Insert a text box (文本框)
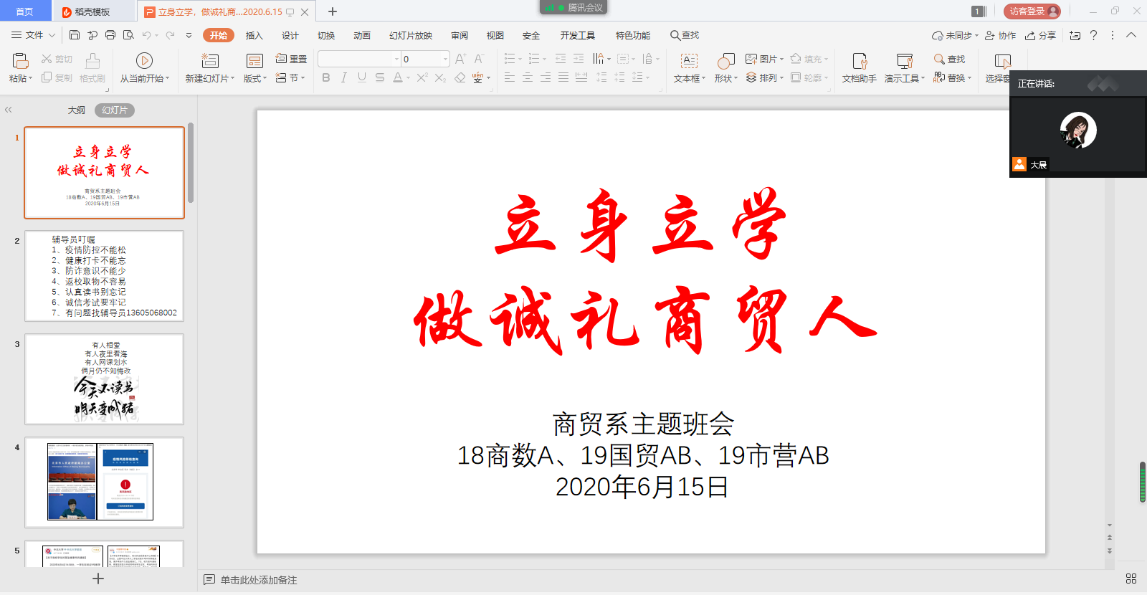Viewport: 1147px width, 595px height. [689, 61]
